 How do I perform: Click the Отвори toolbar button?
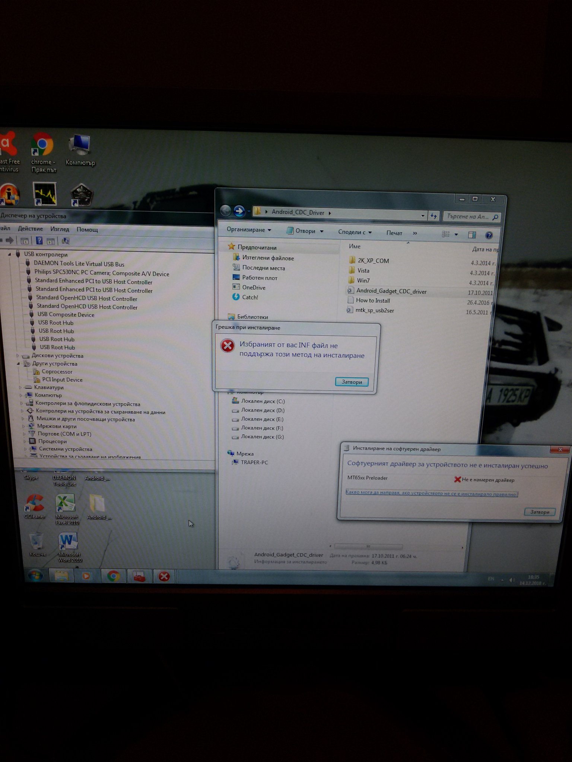pos(305,231)
